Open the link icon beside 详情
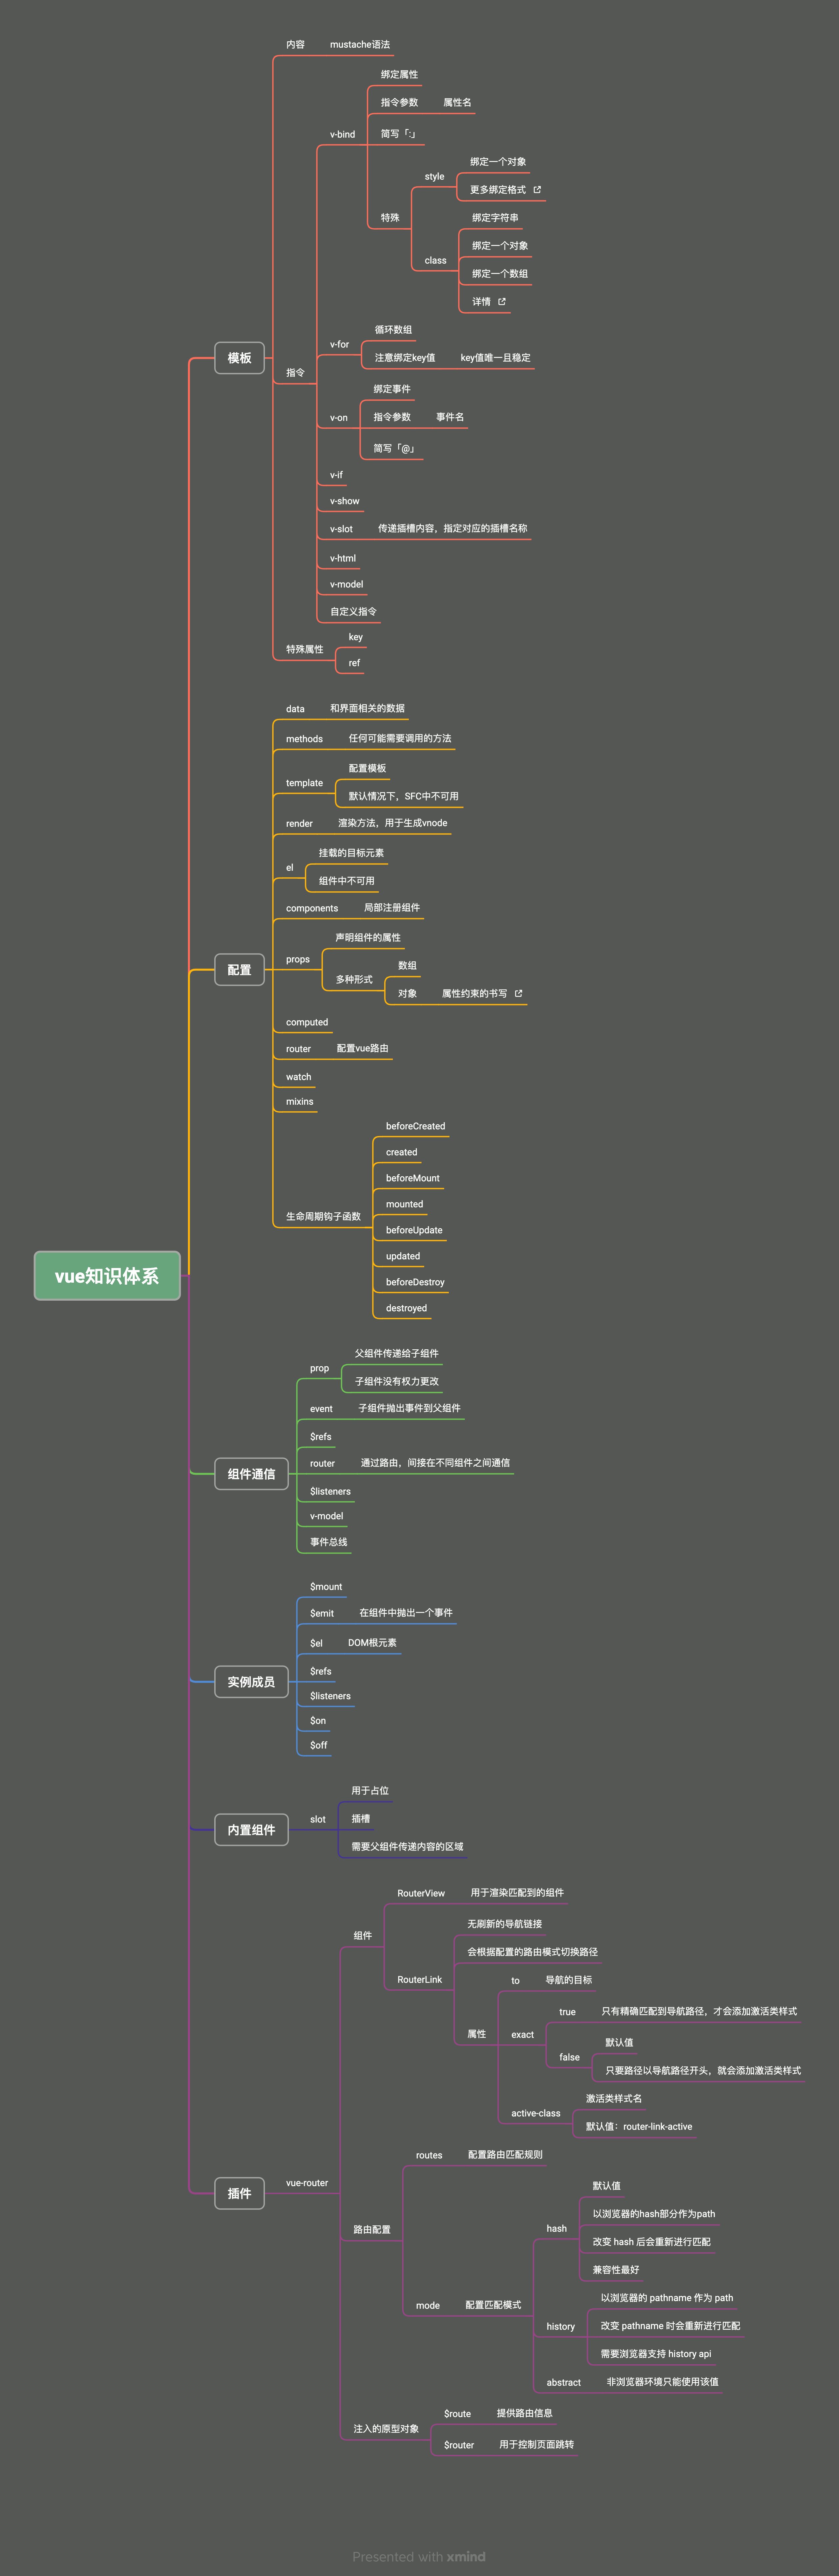Screen dimensions: 839x2576 (502, 302)
